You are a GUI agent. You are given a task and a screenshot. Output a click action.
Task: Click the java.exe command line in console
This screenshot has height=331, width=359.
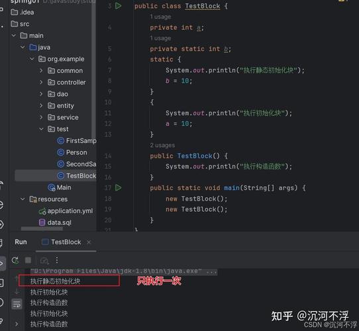click(124, 271)
